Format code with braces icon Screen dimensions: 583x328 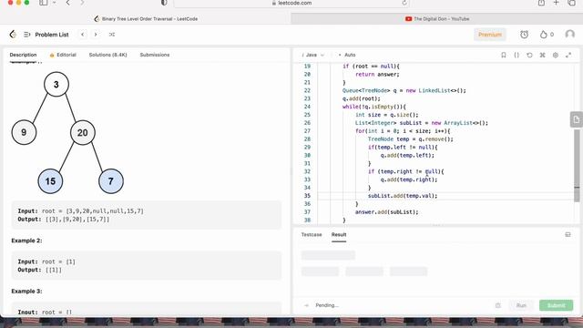(x=517, y=55)
